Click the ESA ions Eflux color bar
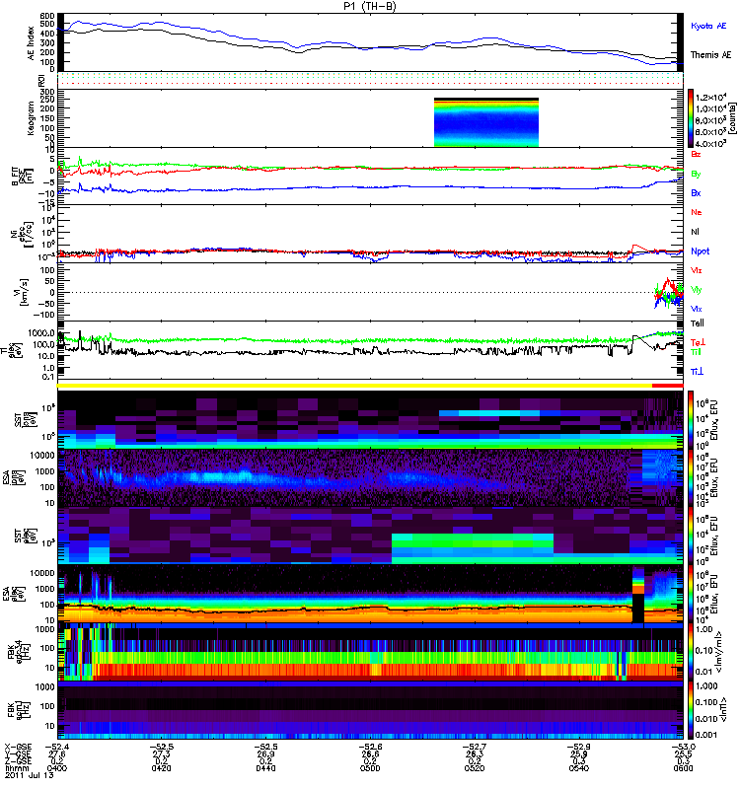This screenshot has width=740, height=789. click(x=691, y=477)
